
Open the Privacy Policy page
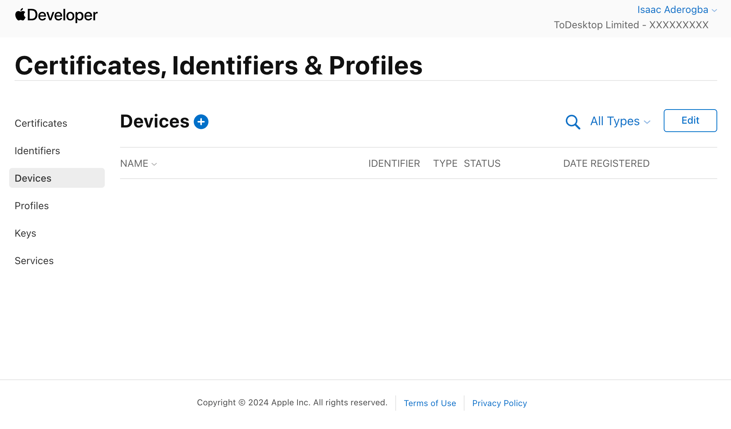[499, 403]
